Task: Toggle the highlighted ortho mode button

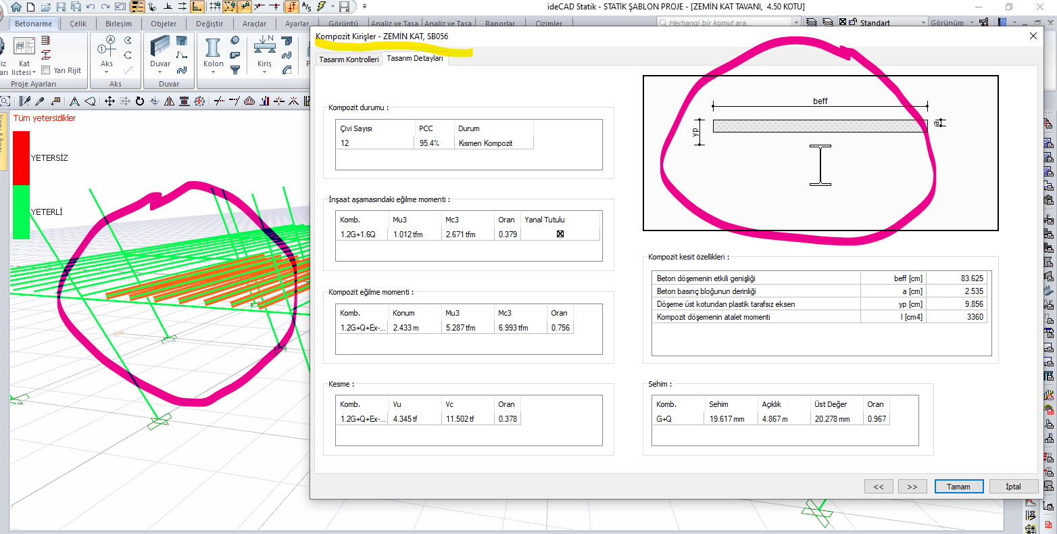Action: coord(197,7)
